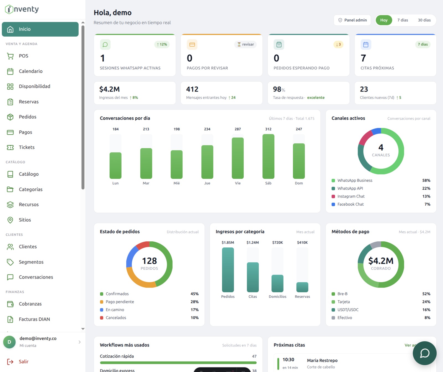Image resolution: width=443 pixels, height=372 pixels.
Task: Click the 12% increase badge
Action: [x=162, y=44]
